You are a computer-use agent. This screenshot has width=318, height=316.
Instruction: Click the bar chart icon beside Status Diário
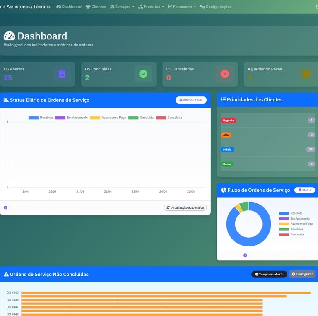6,100
